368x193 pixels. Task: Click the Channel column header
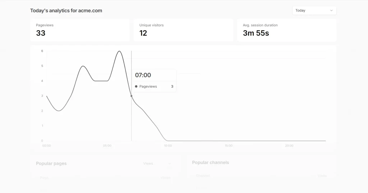click(203, 176)
